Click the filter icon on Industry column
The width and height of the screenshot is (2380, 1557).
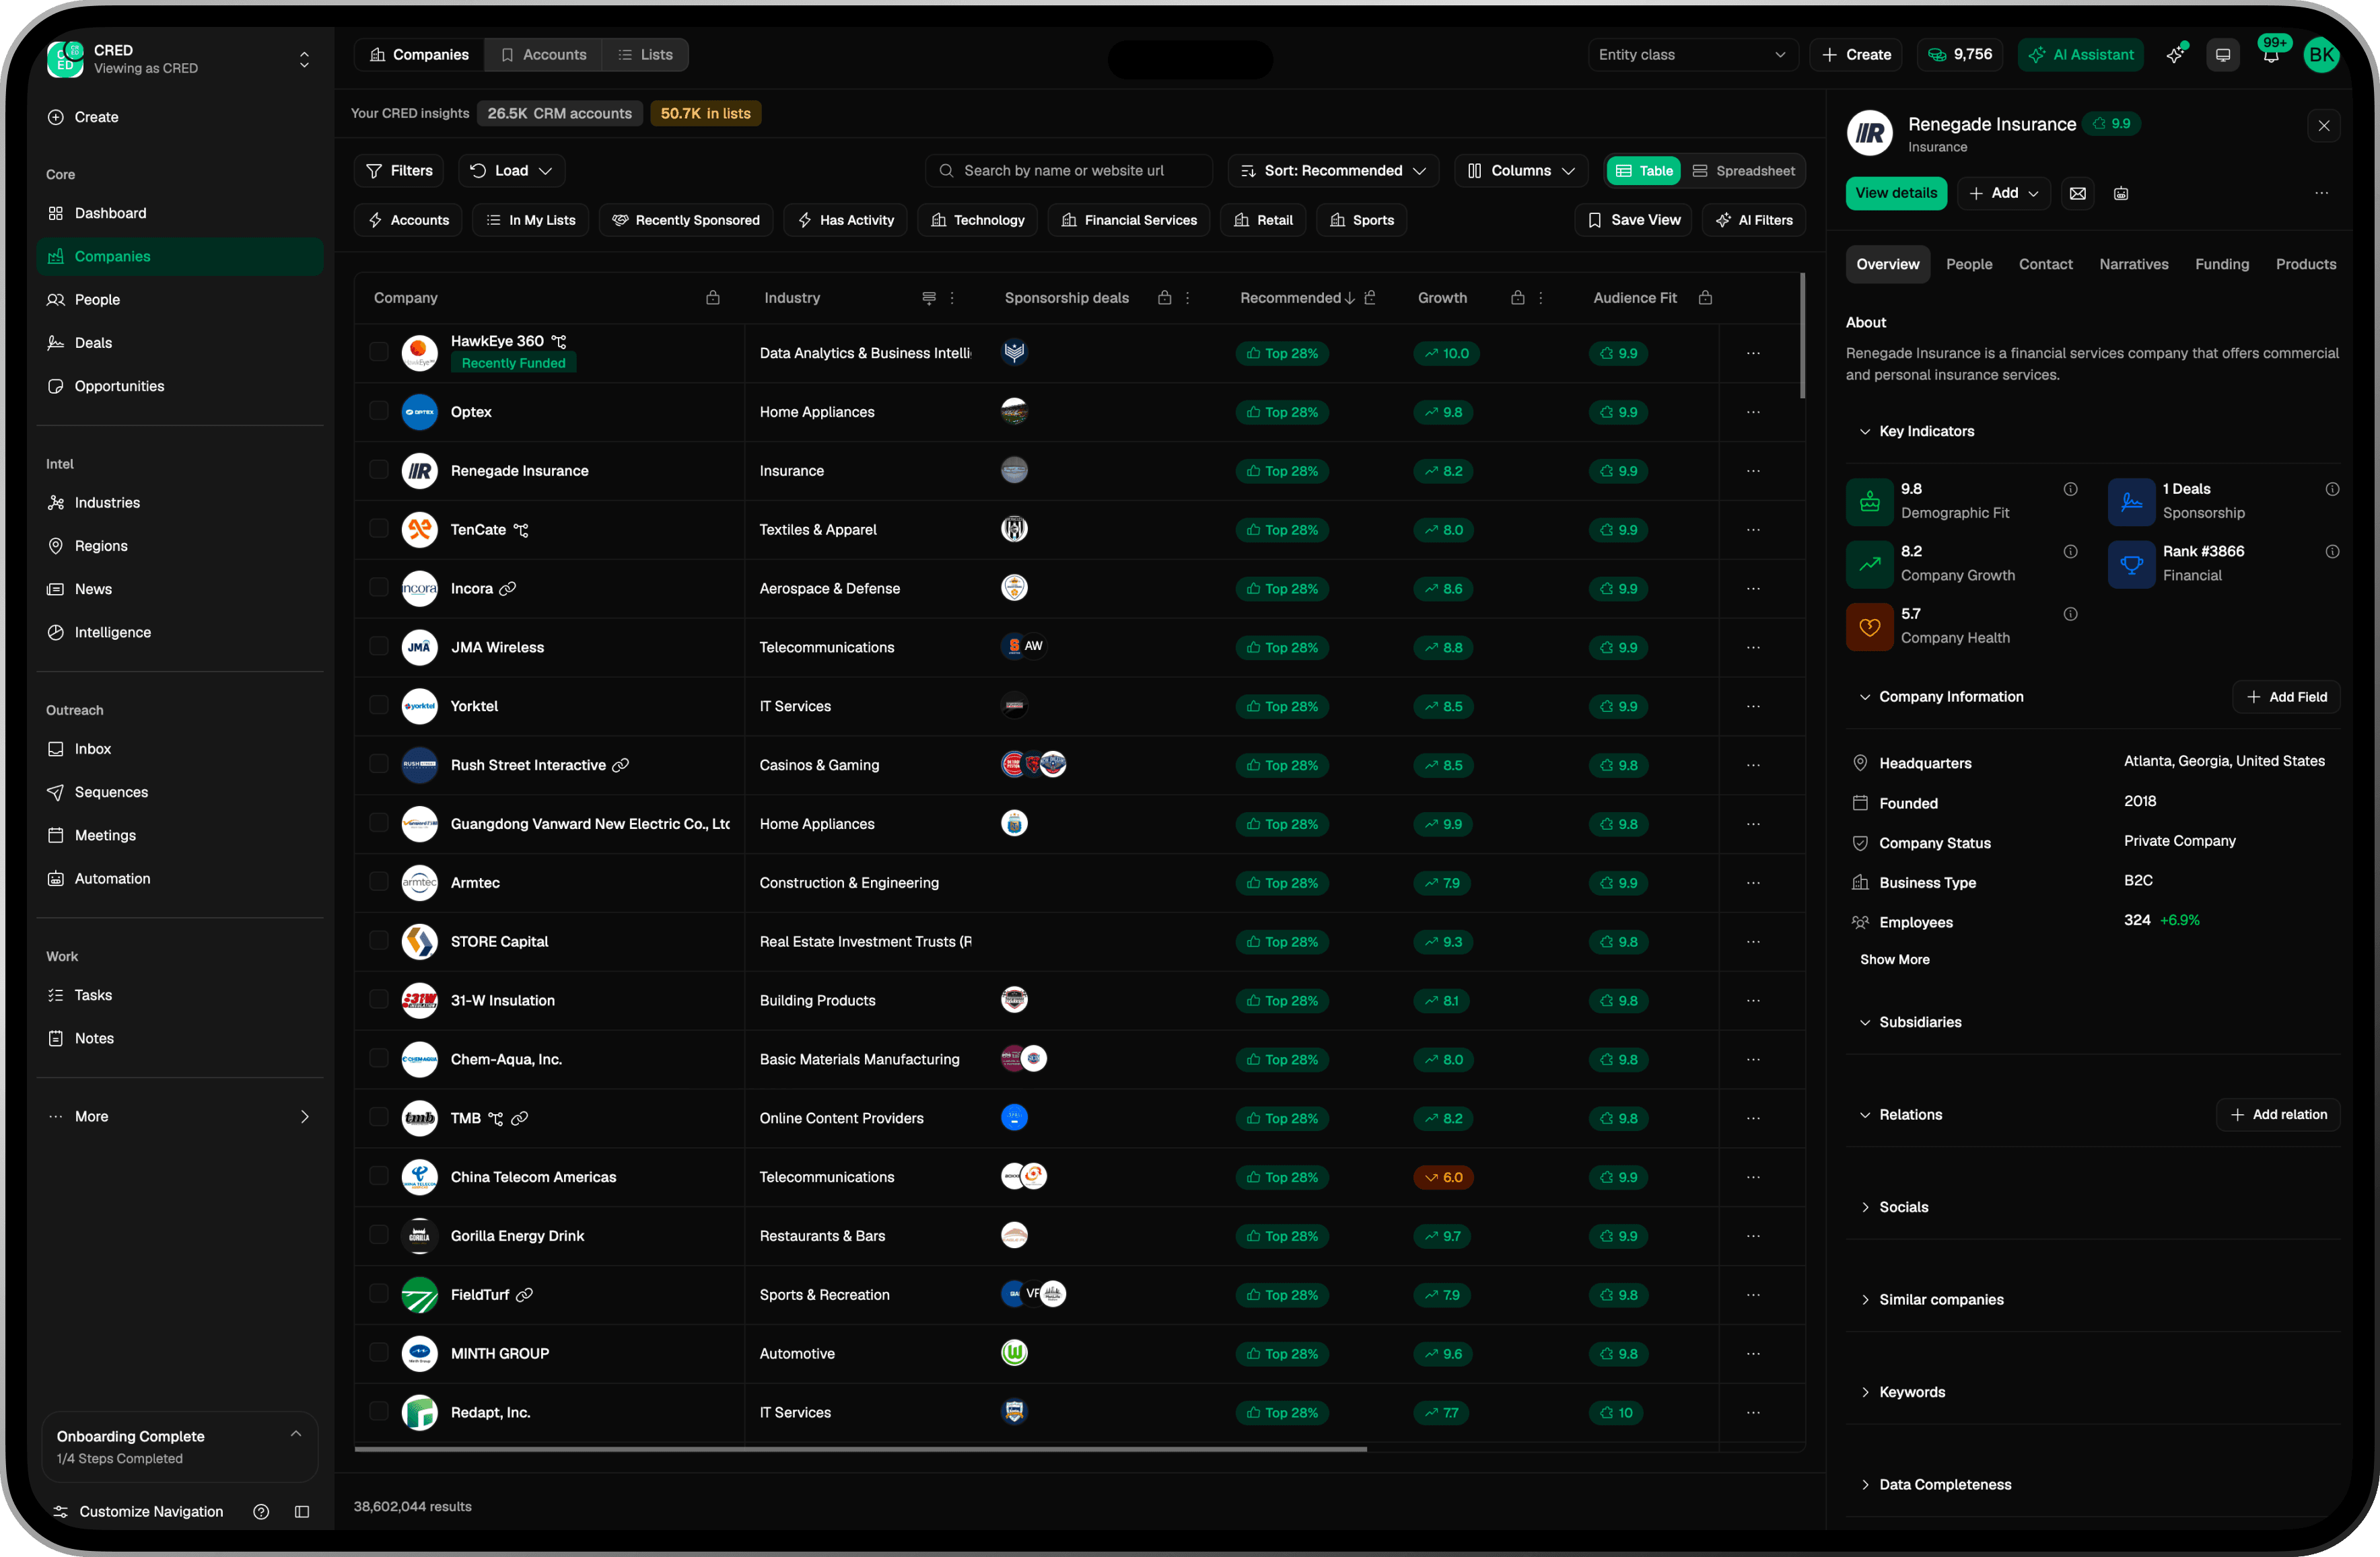[929, 298]
